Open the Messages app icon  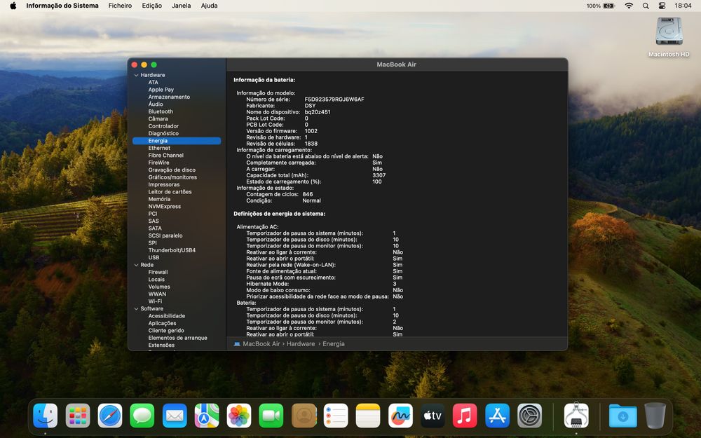142,416
